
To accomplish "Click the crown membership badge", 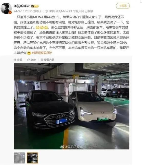I will [35, 6].
